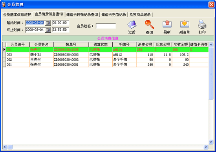Select the 储值卡充值记录 tab
Screen dimensions: 216x152
tap(114, 15)
